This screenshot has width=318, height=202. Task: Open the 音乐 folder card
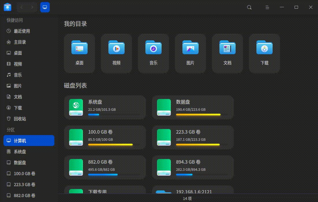(153, 53)
